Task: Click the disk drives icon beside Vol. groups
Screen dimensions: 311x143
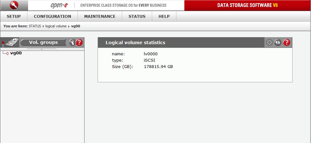Action: pyautogui.click(x=13, y=42)
